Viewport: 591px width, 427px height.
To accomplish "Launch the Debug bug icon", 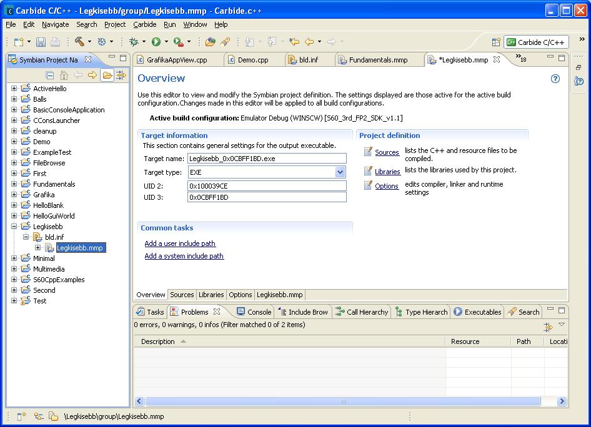I will pyautogui.click(x=134, y=42).
